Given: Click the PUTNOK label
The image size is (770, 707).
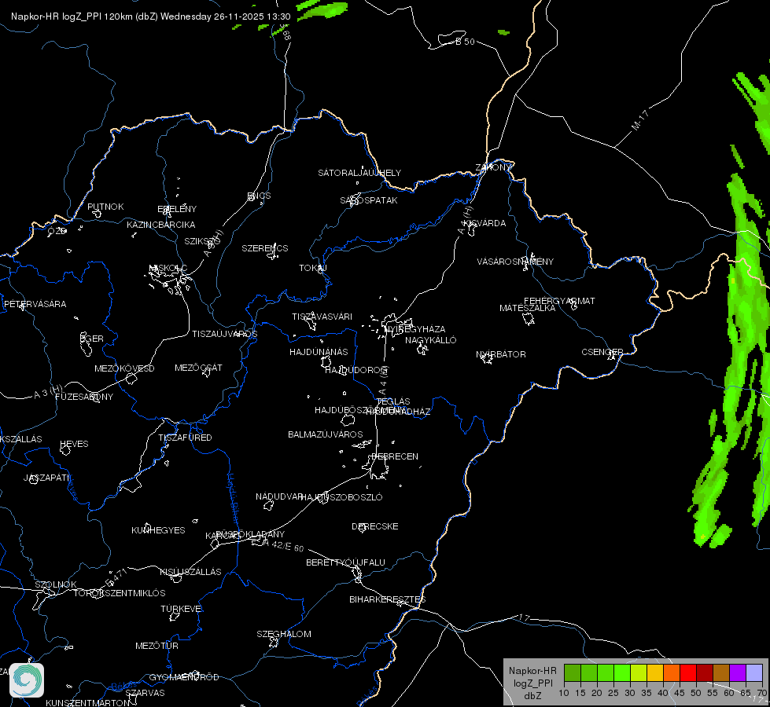Looking at the screenshot, I should (x=105, y=207).
